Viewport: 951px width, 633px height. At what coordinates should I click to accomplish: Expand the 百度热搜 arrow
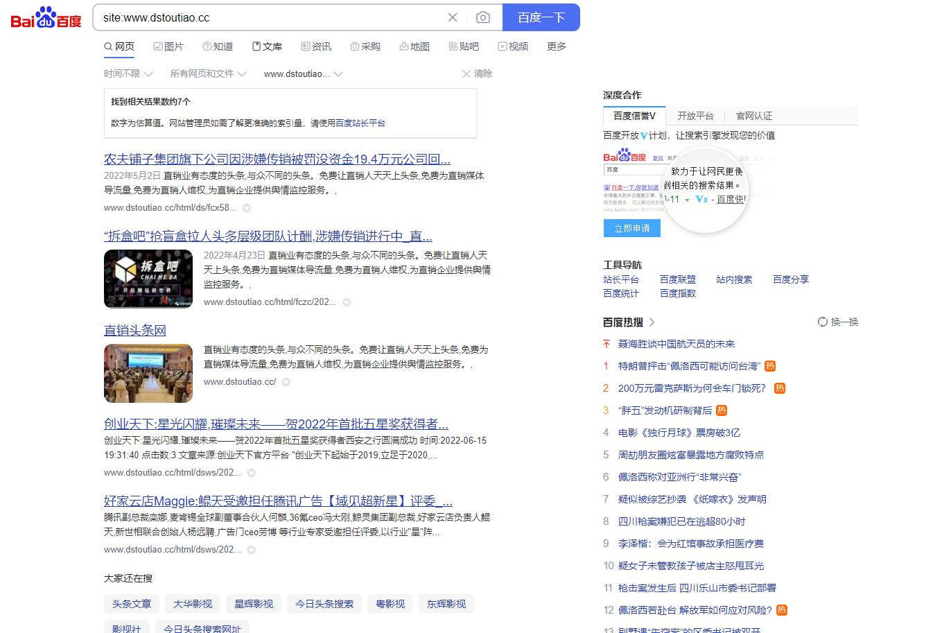point(652,322)
